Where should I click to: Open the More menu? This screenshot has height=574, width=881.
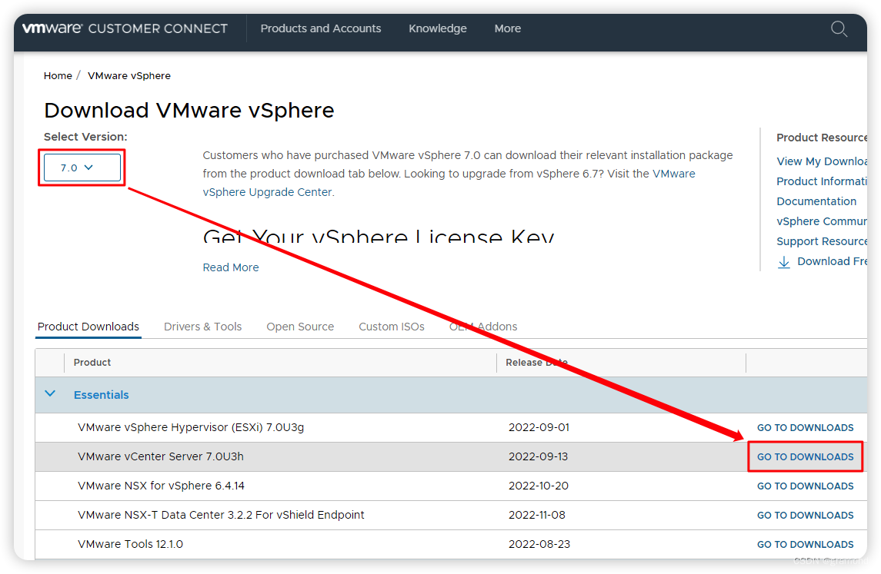507,28
